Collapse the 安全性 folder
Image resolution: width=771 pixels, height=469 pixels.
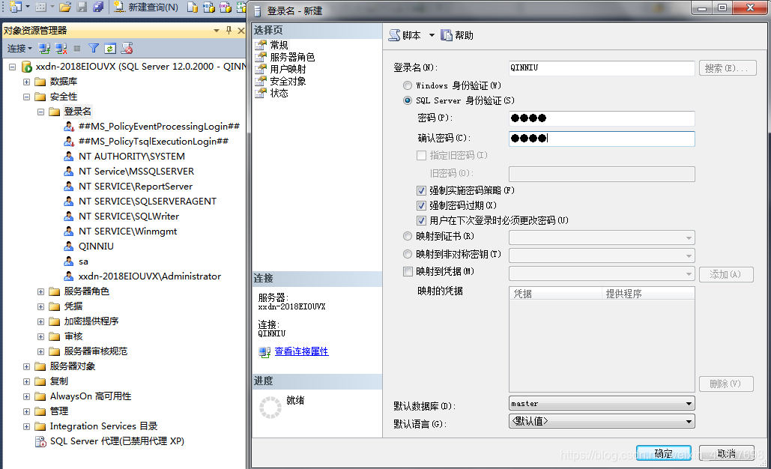(26, 97)
